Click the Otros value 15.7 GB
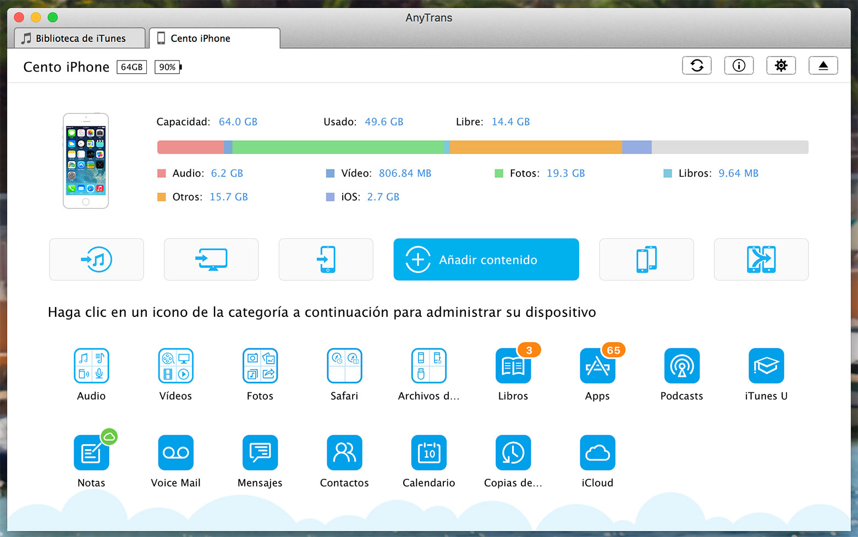This screenshot has height=537, width=858. click(229, 197)
